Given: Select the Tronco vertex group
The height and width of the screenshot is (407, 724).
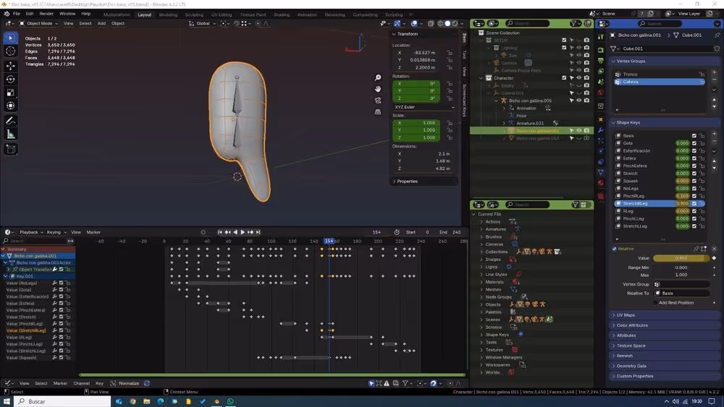Looking at the screenshot, I should coord(660,74).
